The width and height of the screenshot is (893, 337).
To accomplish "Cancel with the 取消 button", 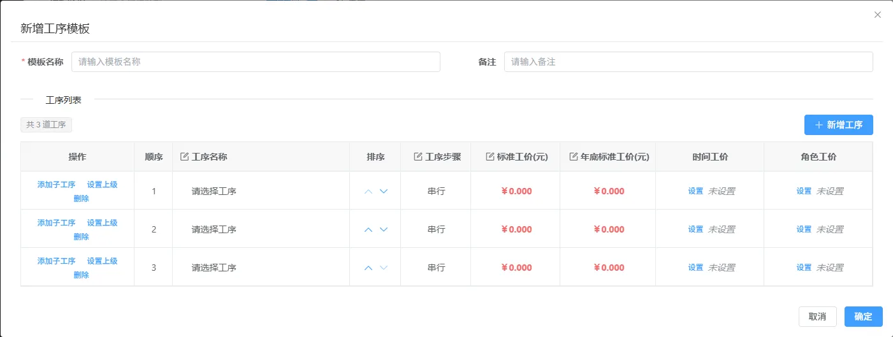I will click(x=818, y=317).
